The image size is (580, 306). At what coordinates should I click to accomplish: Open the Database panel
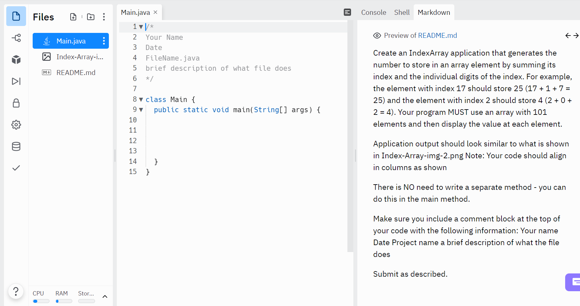[16, 146]
